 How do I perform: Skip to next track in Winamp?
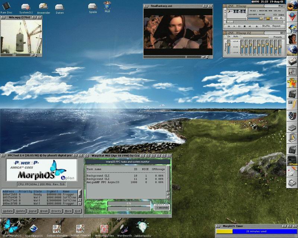coord(250,26)
